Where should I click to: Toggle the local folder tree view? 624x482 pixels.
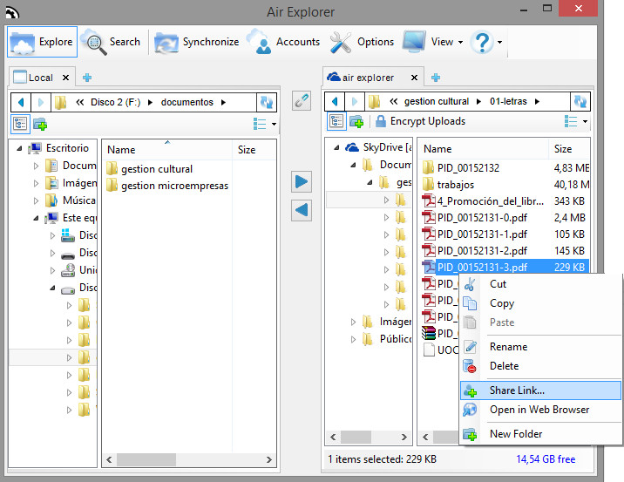(x=20, y=124)
